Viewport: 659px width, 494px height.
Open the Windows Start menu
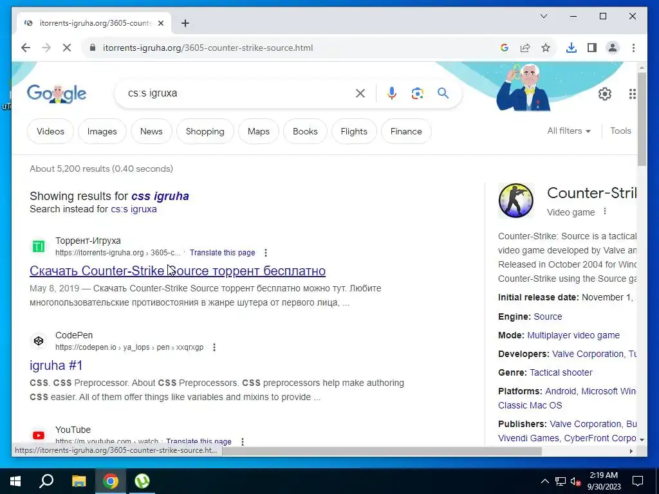(x=15, y=481)
